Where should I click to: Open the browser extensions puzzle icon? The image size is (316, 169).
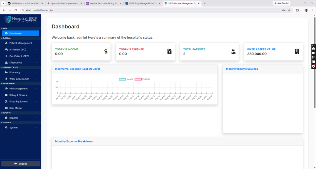297,10
